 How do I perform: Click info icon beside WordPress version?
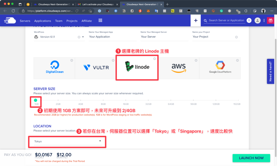point(79,37)
